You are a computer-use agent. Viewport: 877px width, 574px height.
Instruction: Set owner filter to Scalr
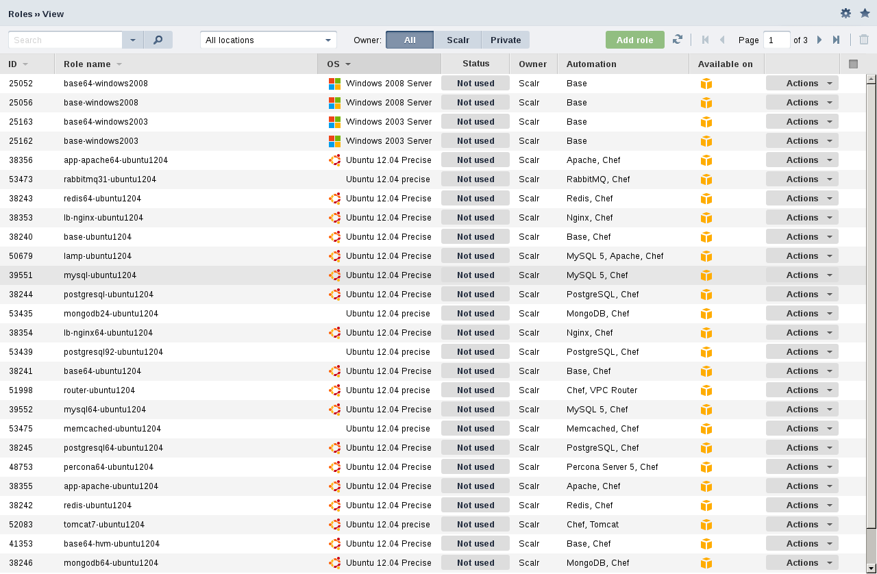(458, 40)
